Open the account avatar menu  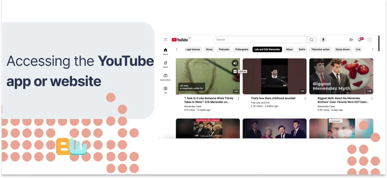click(x=369, y=40)
